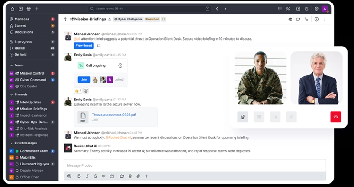This screenshot has height=187, width=354.
Task: Open room kebab menu
Action: click(325, 19)
